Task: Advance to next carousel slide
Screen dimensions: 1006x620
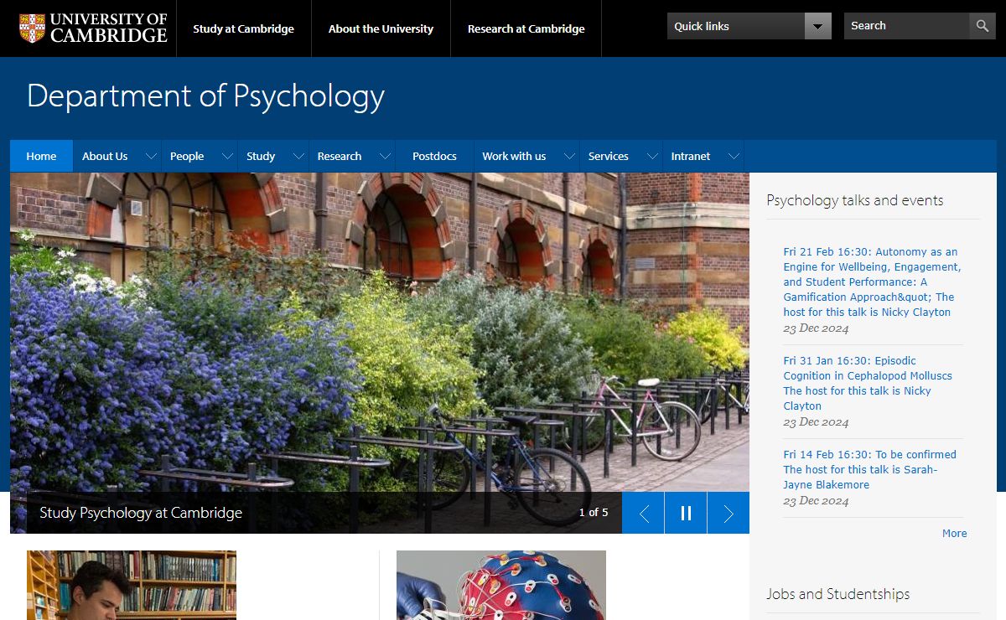Action: pyautogui.click(x=729, y=513)
